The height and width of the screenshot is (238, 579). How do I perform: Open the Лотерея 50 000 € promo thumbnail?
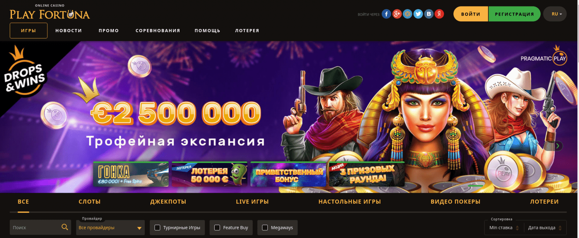[x=210, y=174]
